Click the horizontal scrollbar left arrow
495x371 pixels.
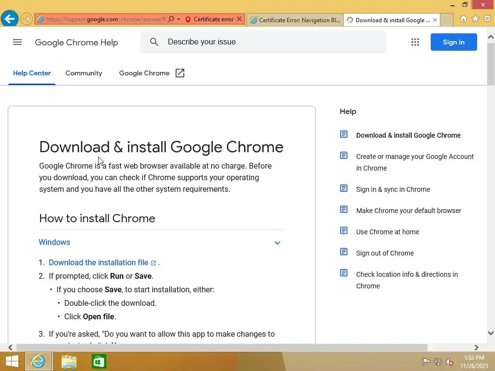pyautogui.click(x=11, y=347)
